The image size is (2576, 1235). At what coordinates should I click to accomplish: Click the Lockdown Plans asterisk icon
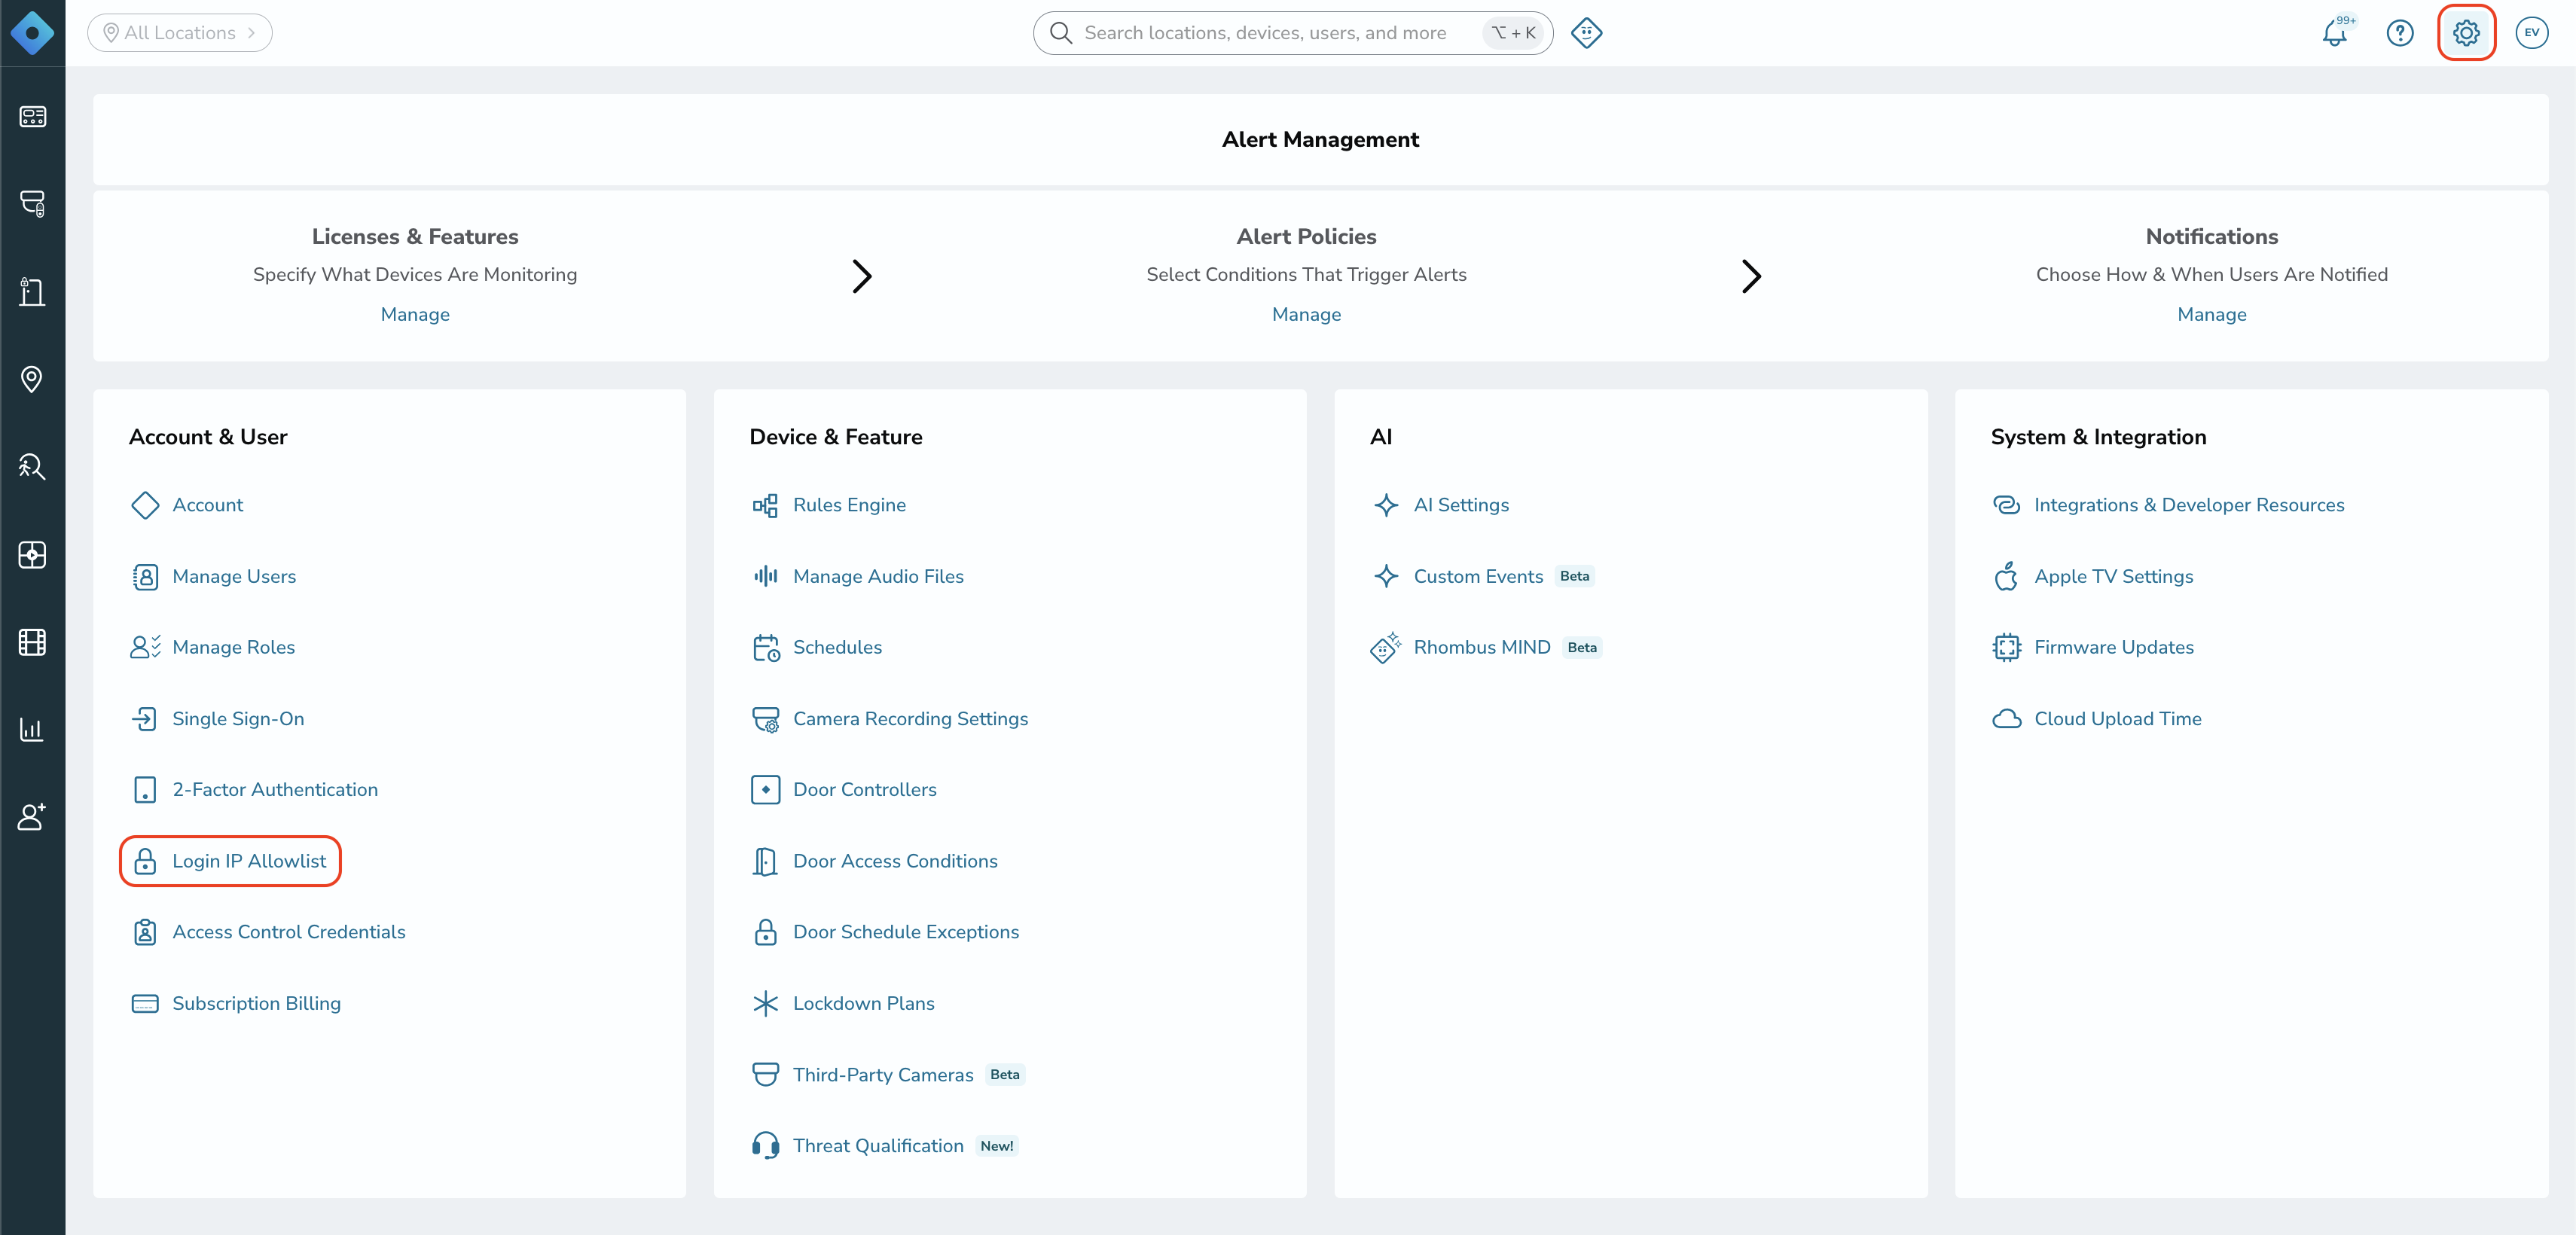(x=765, y=1003)
